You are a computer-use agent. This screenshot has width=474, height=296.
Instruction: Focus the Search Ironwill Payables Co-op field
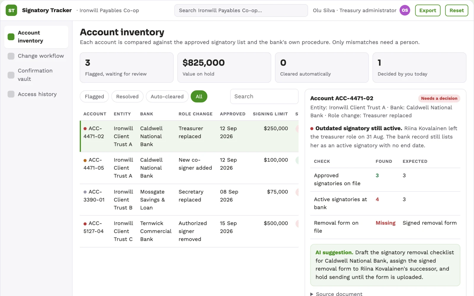[x=241, y=10]
